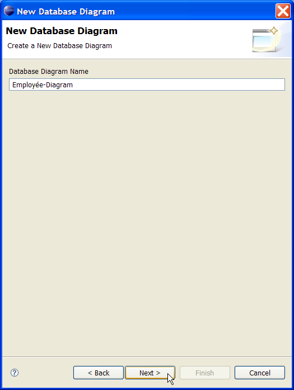Click the Eclipse icon in the title bar

(x=9, y=11)
